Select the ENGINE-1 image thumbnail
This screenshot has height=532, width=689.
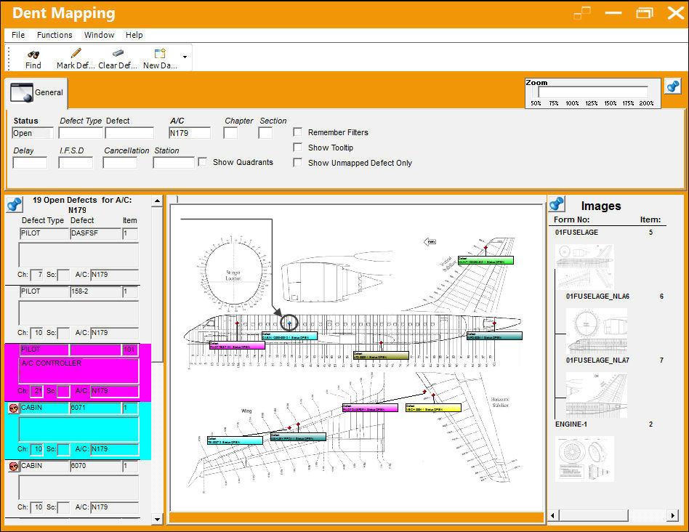click(x=584, y=459)
